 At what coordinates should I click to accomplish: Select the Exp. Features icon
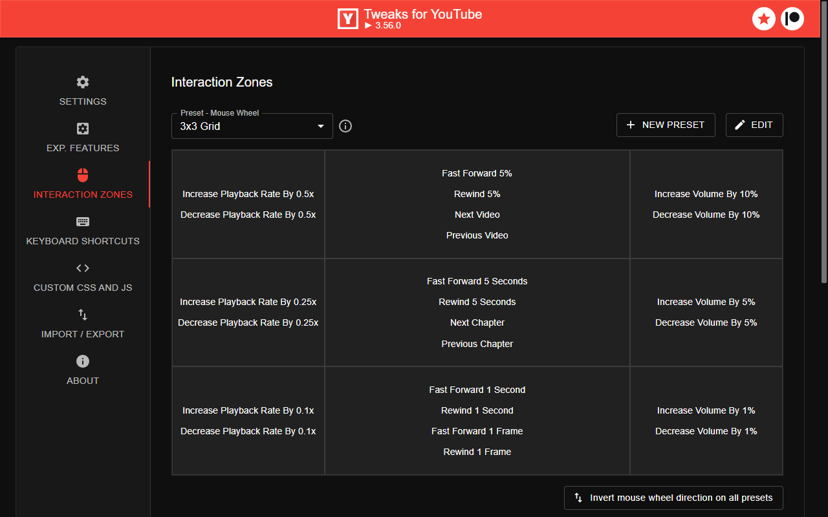[x=82, y=129]
